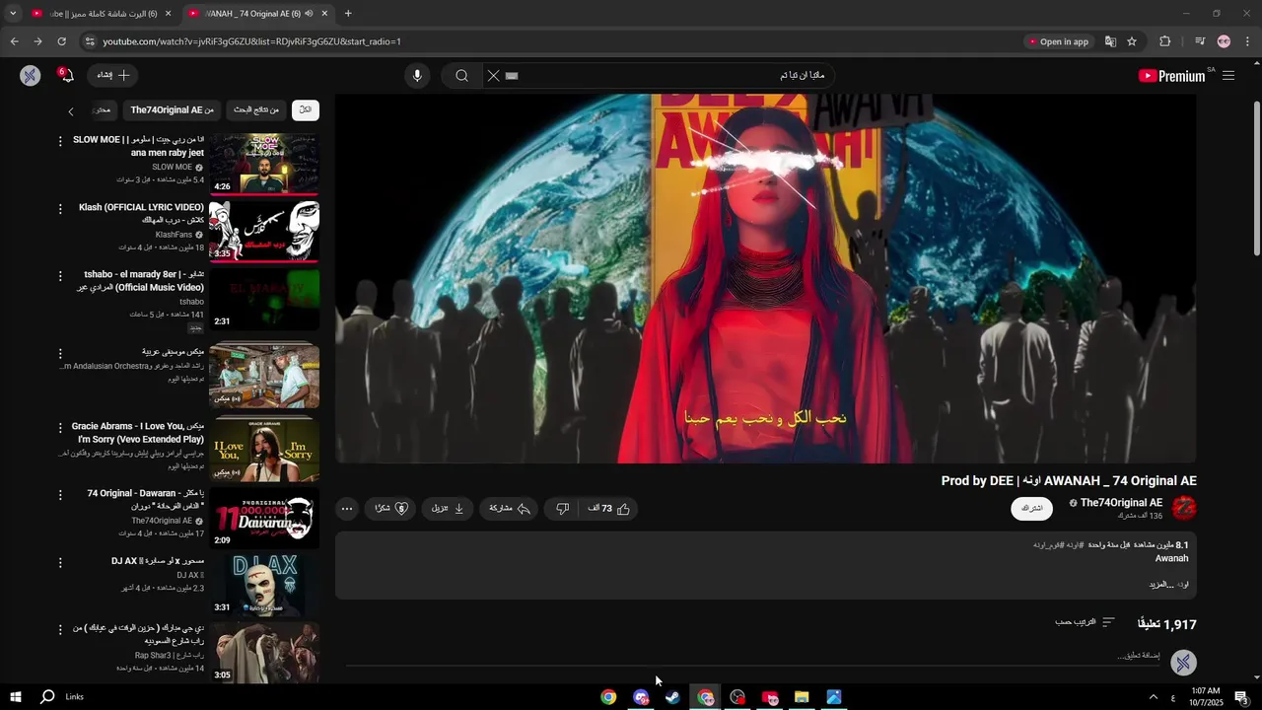This screenshot has width=1262, height=710.
Task: Open options menu for Arabic music mix
Action: 60,353
